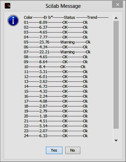Close the Scilab Message dialog

118,5
